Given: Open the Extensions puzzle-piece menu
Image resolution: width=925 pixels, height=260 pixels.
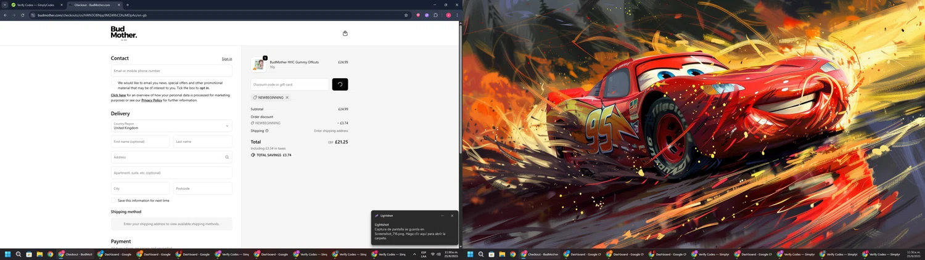Looking at the screenshot, I should coord(435,15).
